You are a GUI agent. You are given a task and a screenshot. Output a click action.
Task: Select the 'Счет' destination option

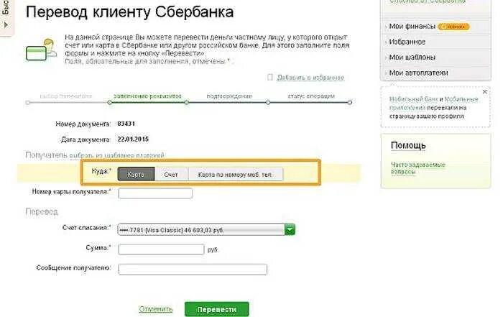pos(171,174)
